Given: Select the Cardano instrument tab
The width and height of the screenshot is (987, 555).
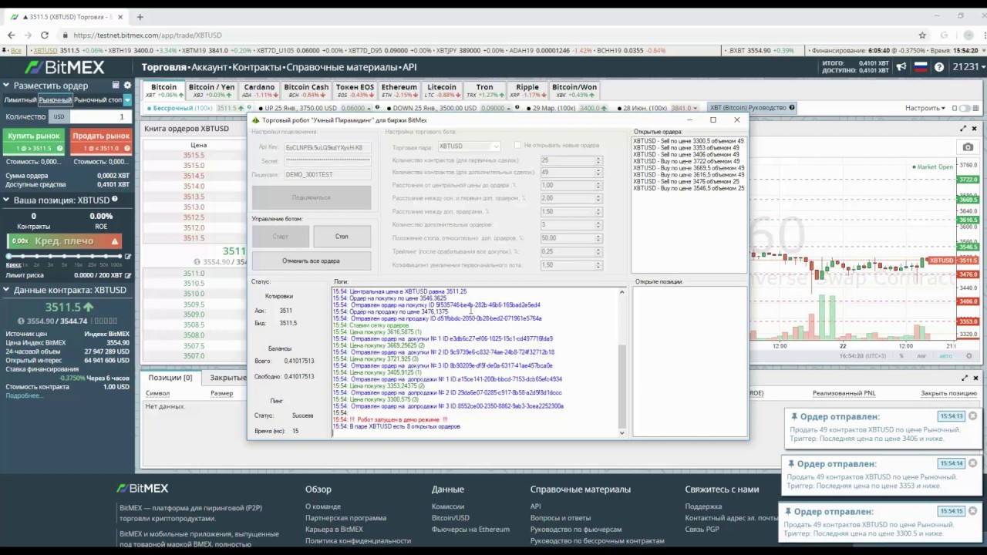Looking at the screenshot, I should [260, 90].
